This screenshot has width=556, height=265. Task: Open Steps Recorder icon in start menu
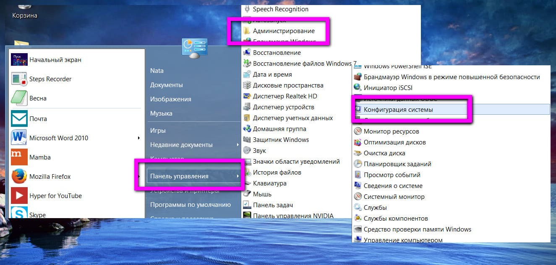point(19,79)
